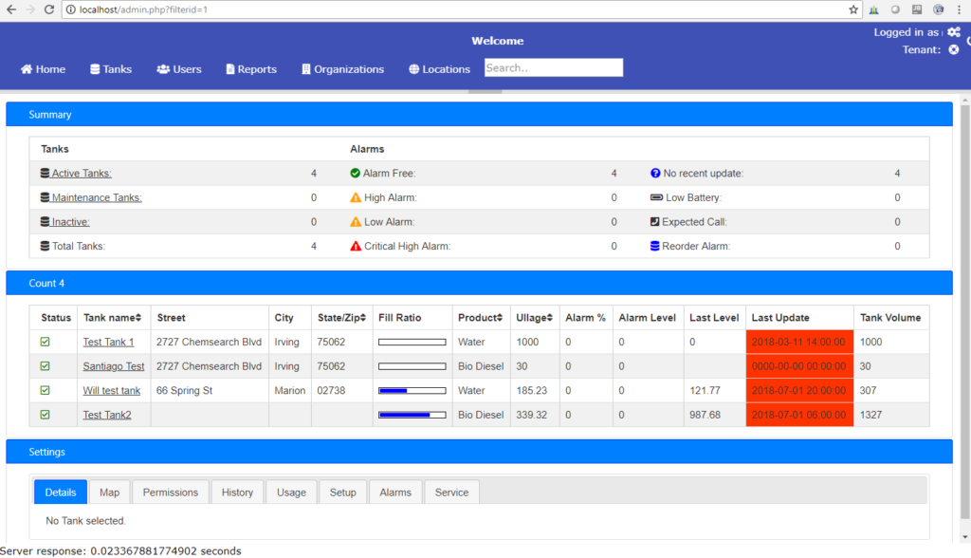Click the Count 4 panel header
The height and width of the screenshot is (558, 971).
pyautogui.click(x=479, y=283)
